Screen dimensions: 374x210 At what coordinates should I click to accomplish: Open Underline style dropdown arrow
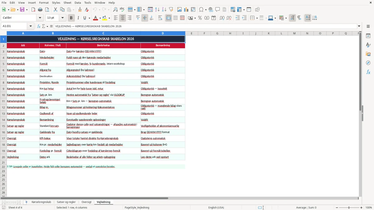point(89,18)
